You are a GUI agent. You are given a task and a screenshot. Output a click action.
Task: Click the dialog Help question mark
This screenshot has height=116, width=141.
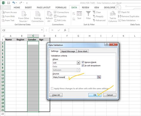pos(107,44)
